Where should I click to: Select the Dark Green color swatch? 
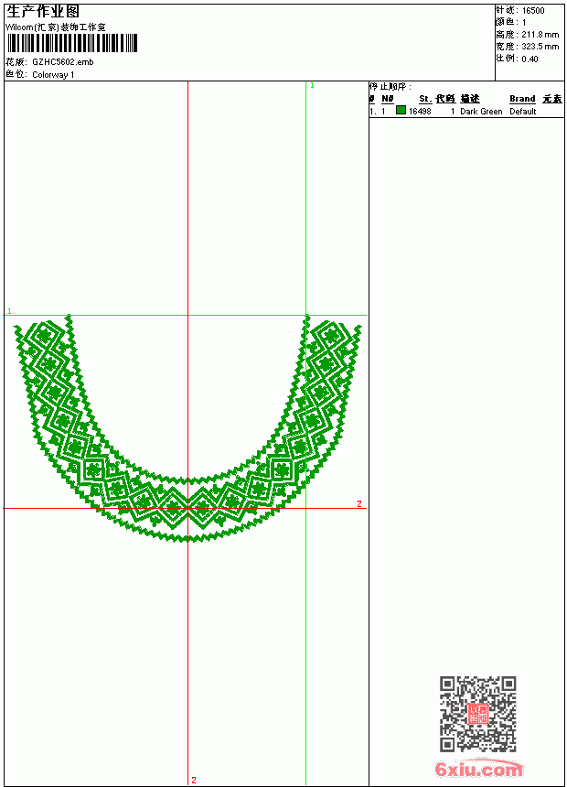pyautogui.click(x=401, y=110)
